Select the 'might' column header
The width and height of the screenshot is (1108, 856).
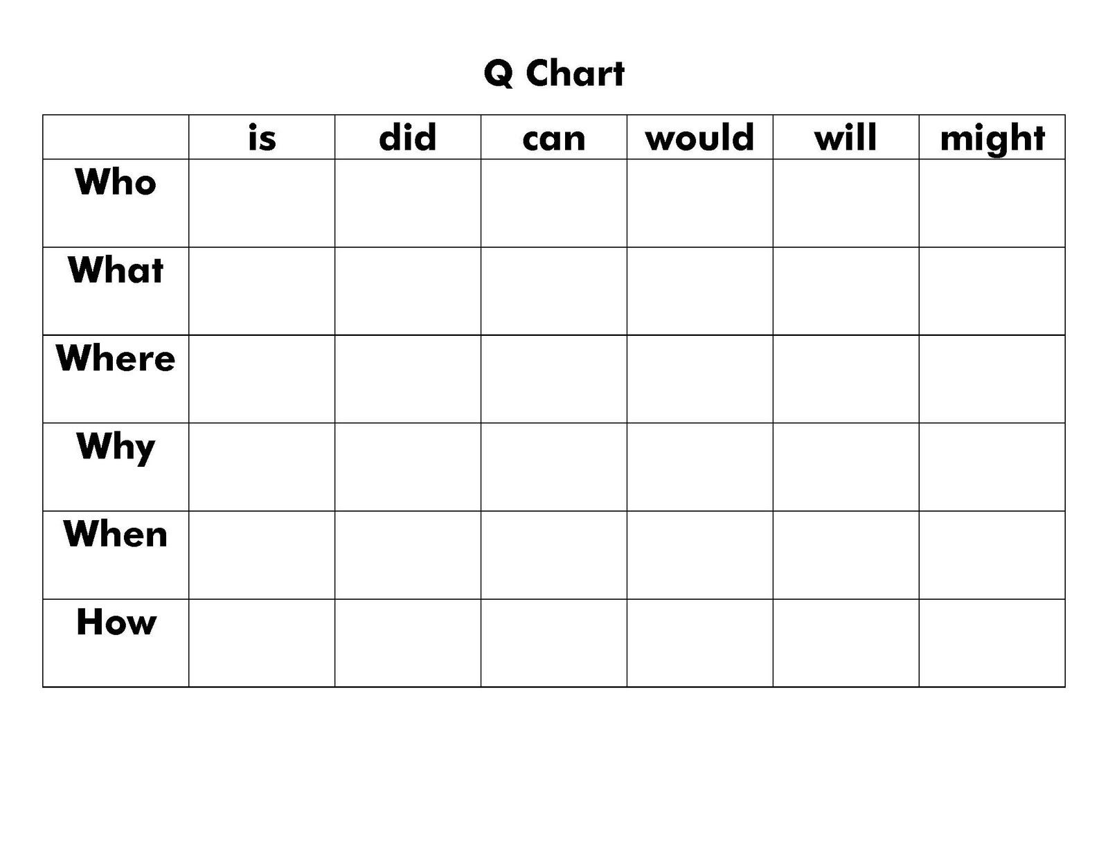[x=992, y=139]
